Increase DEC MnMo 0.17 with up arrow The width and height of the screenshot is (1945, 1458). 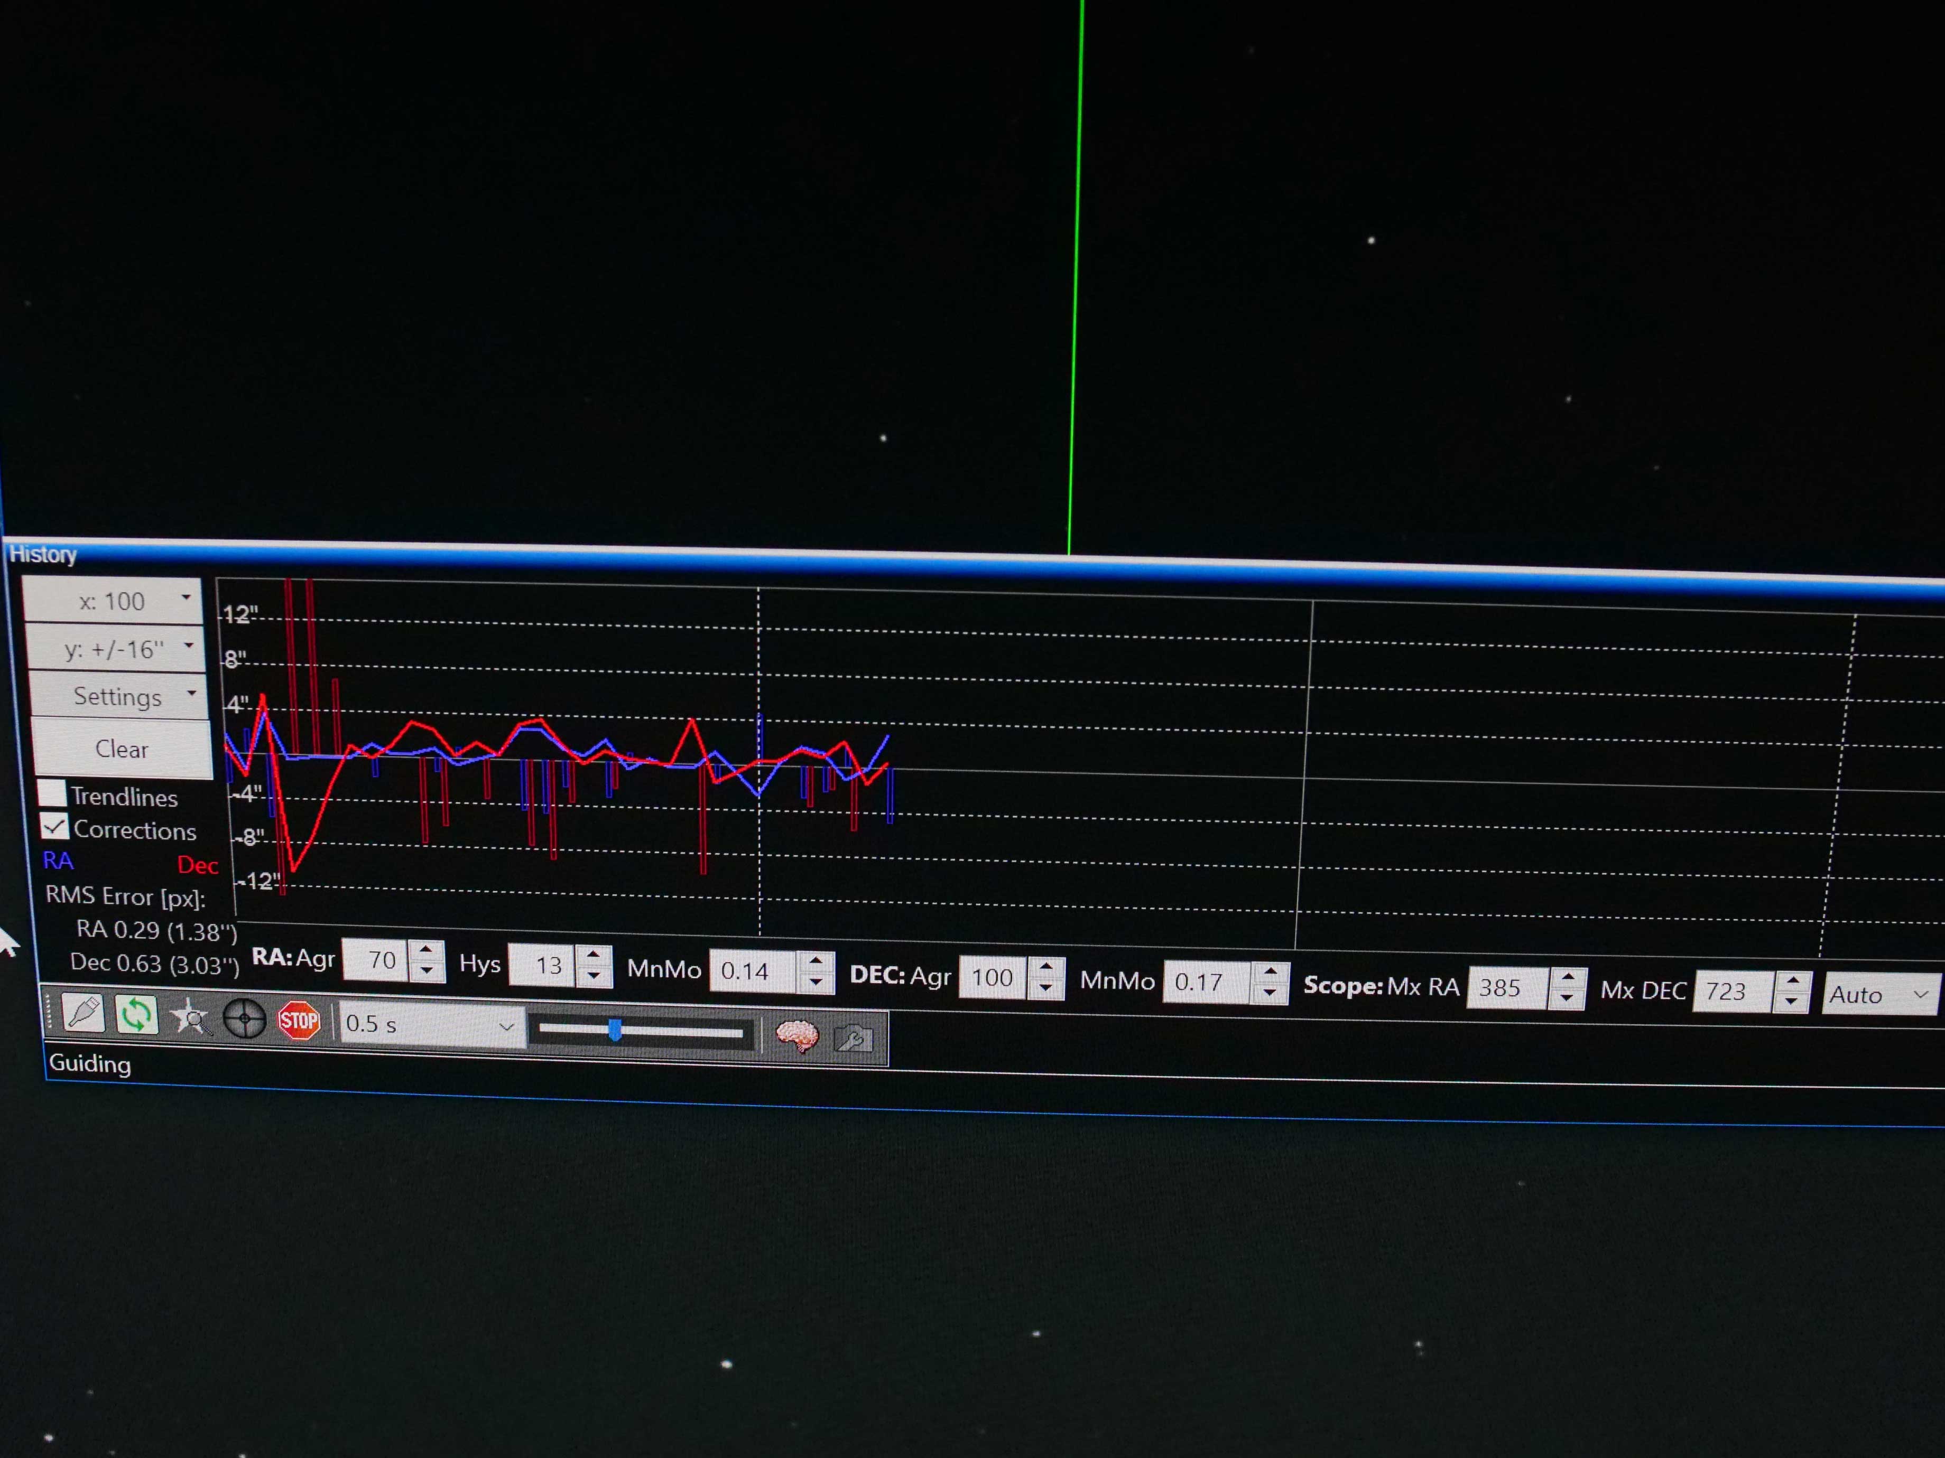tap(1272, 973)
